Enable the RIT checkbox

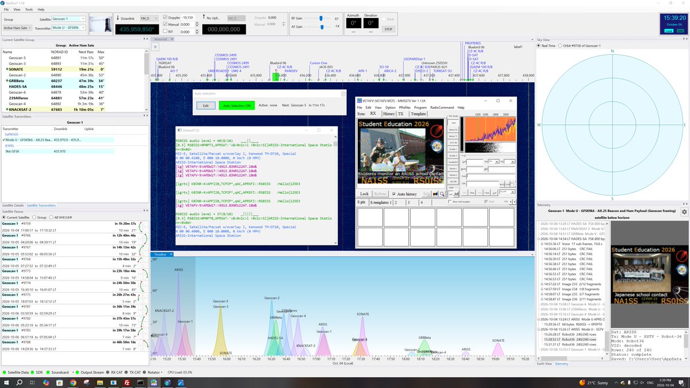[166, 31]
